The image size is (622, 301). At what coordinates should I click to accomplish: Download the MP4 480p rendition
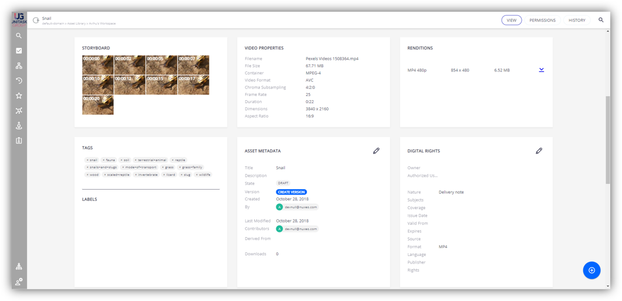point(541,70)
